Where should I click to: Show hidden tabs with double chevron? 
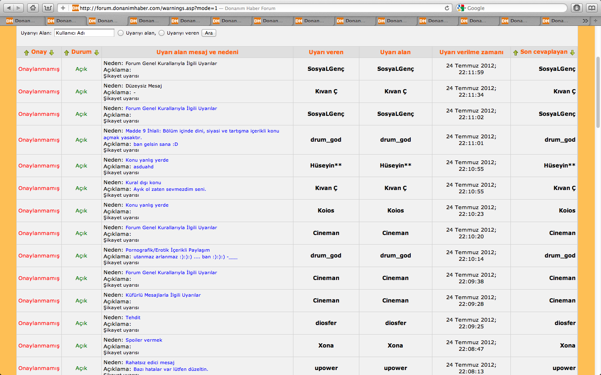(x=585, y=21)
